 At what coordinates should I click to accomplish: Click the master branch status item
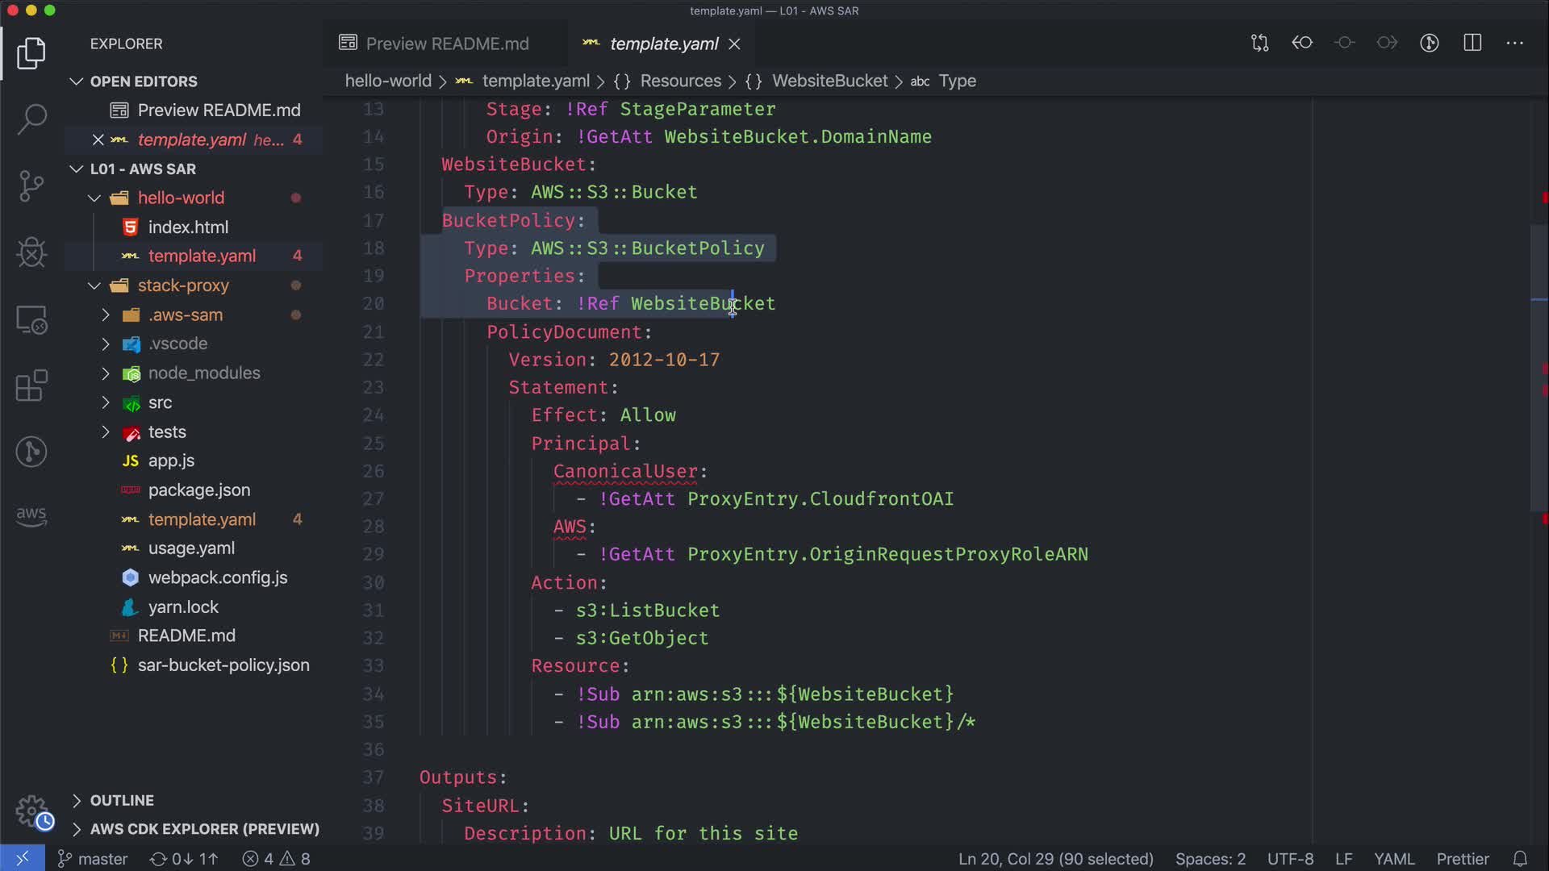tap(93, 859)
